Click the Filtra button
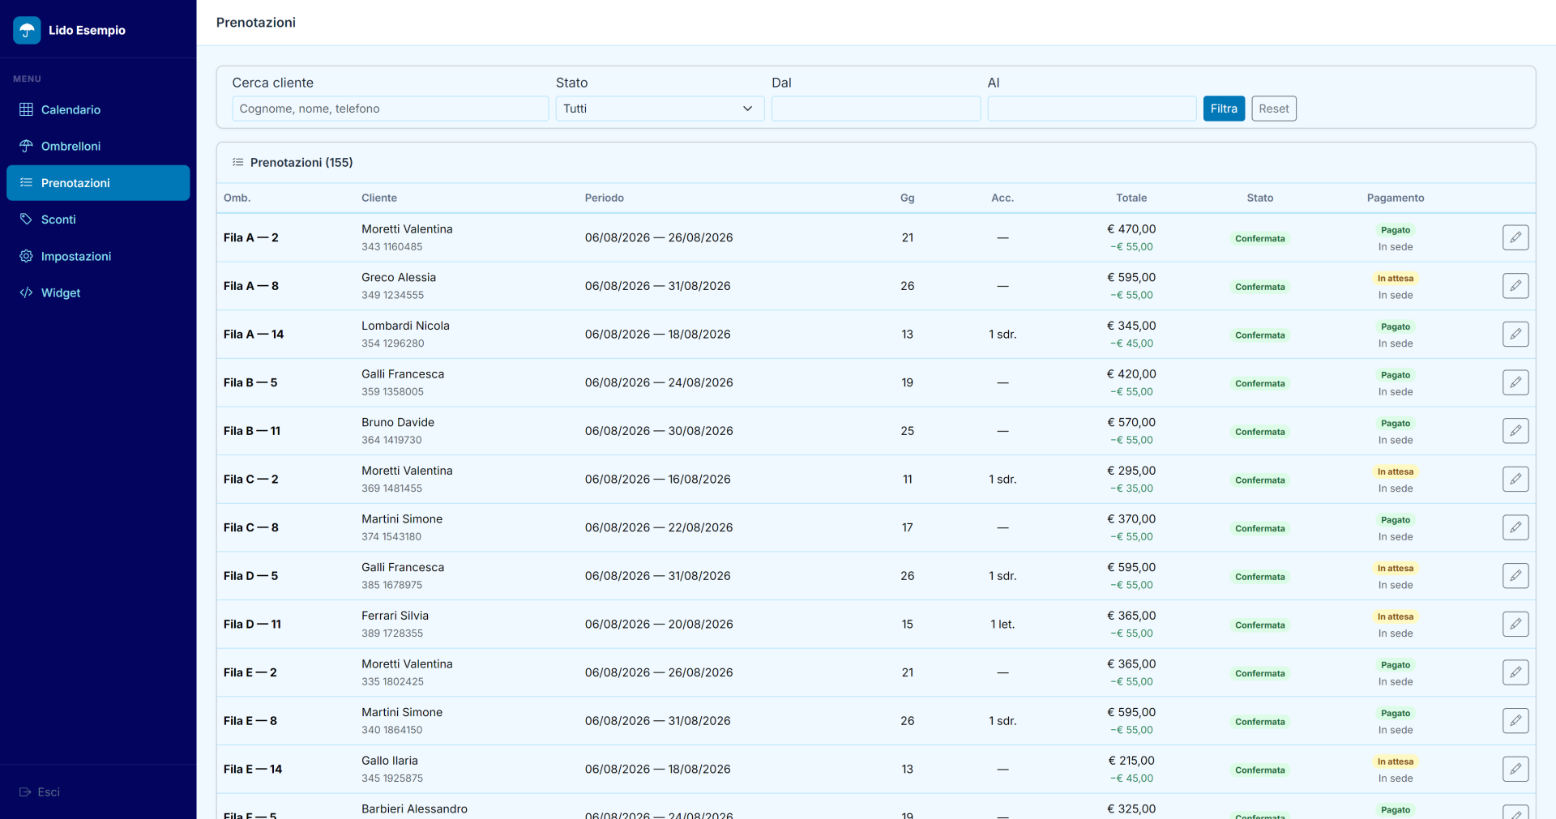The image size is (1556, 819). 1224,109
